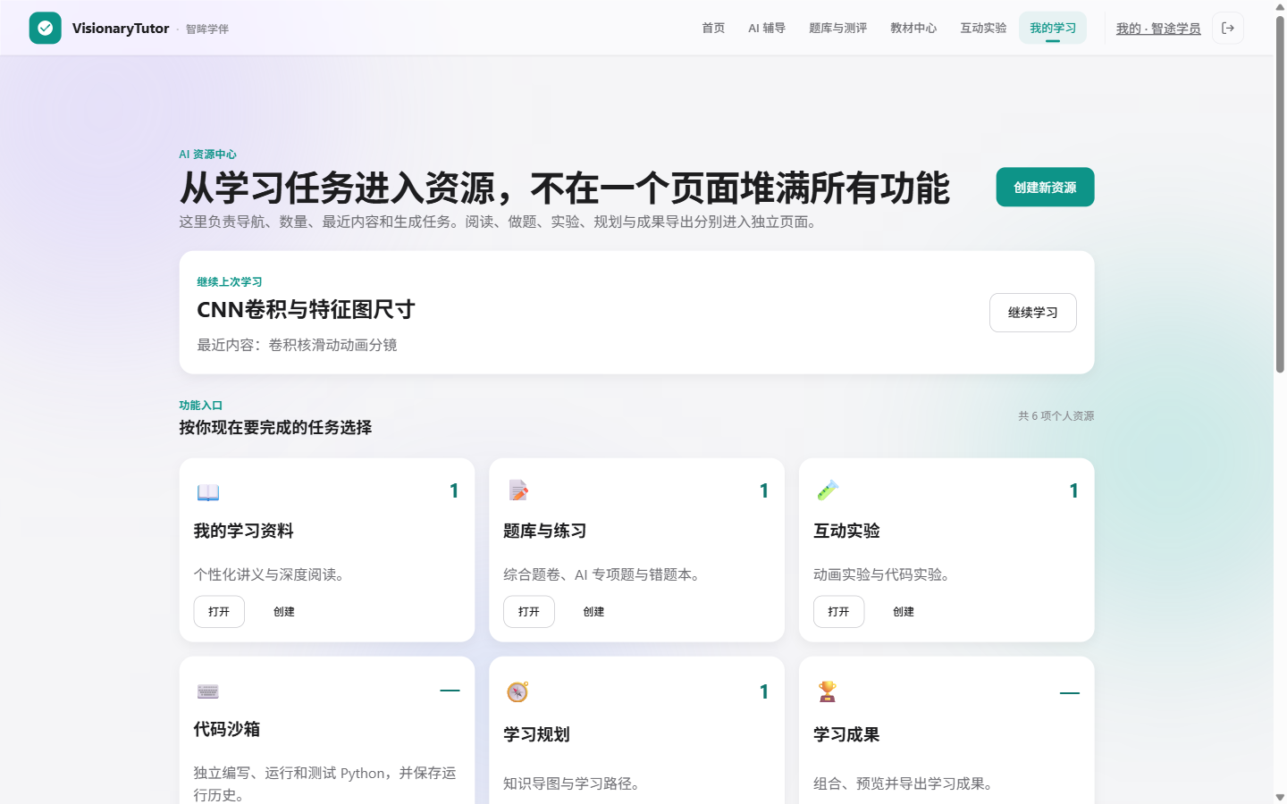Viewport: 1287px width, 804px height.
Task: Click the 学习规划 card title
Action: (x=536, y=734)
